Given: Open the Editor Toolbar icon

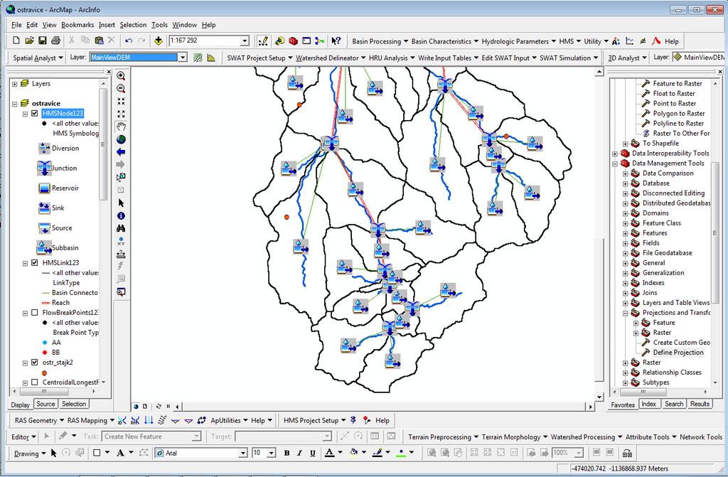Looking at the screenshot, I should pos(263,41).
